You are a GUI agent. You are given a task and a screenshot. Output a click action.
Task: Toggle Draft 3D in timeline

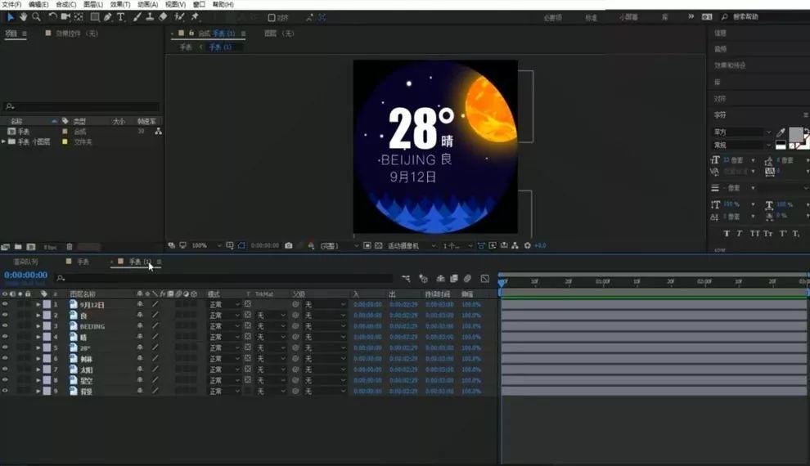423,279
